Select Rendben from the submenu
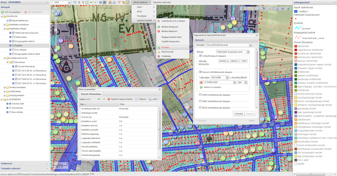337x176 pixels. click(165, 47)
